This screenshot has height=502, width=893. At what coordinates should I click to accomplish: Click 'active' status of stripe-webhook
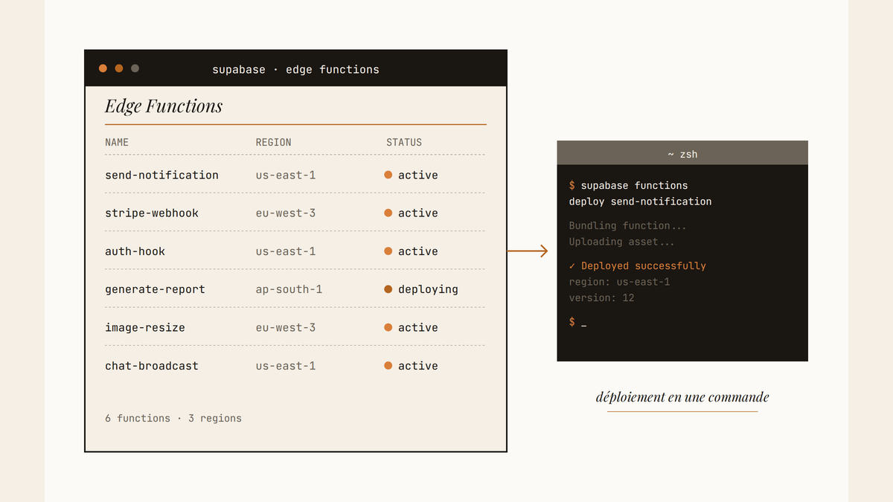pyautogui.click(x=418, y=213)
